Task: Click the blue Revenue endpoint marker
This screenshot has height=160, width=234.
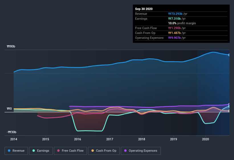Action: [x=229, y=55]
